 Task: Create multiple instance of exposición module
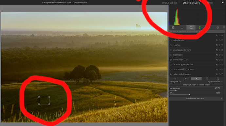coord(217,55)
